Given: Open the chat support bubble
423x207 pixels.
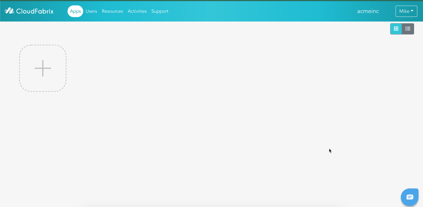Looking at the screenshot, I should [x=410, y=197].
